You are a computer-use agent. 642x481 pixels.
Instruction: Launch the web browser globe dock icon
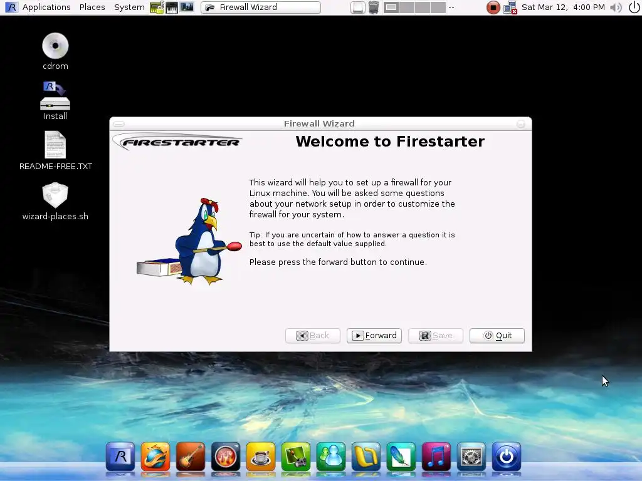[155, 457]
